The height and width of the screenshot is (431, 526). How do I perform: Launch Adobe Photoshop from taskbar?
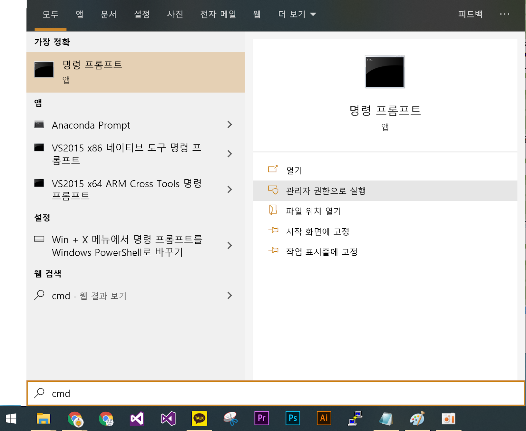[x=293, y=418]
